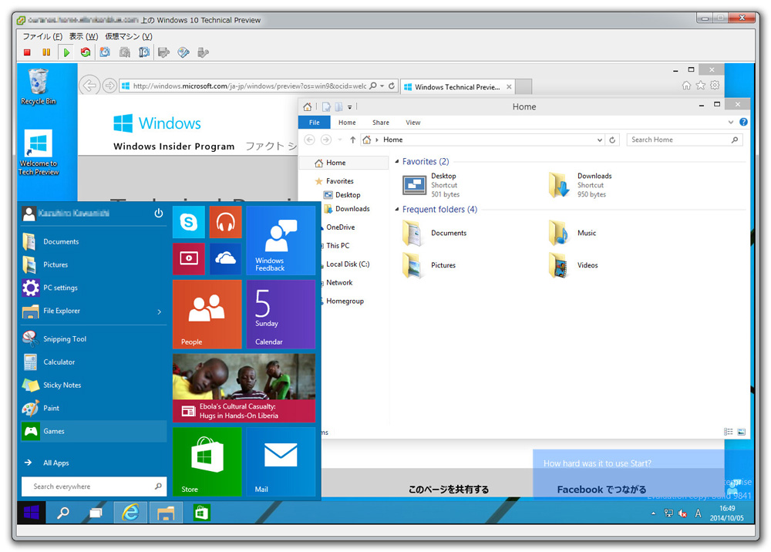The height and width of the screenshot is (552, 771).
Task: Select the Downloads shortcut with 950 bytes
Action: tap(581, 185)
